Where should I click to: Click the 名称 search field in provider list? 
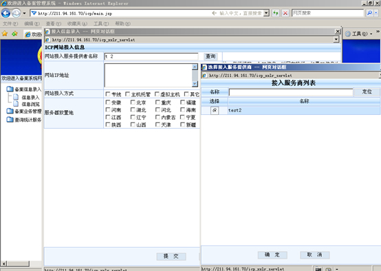[291, 92]
